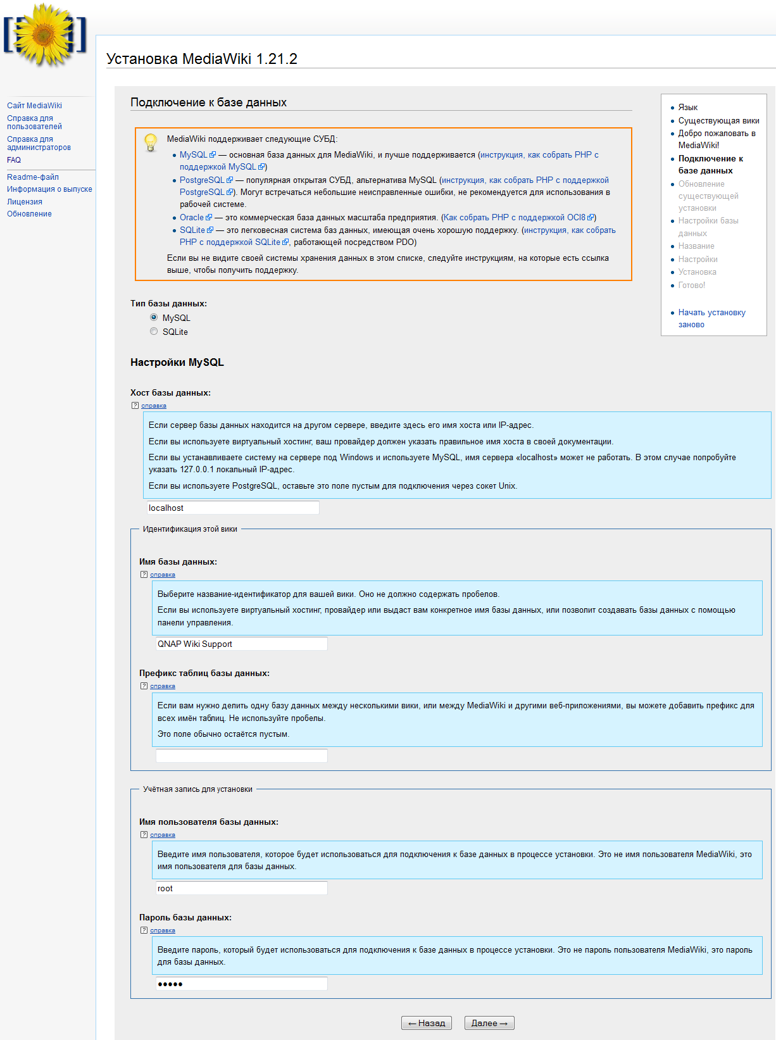Open Справка для администраторов sidebar link
Screen dimensions: 776x1040
point(39,143)
